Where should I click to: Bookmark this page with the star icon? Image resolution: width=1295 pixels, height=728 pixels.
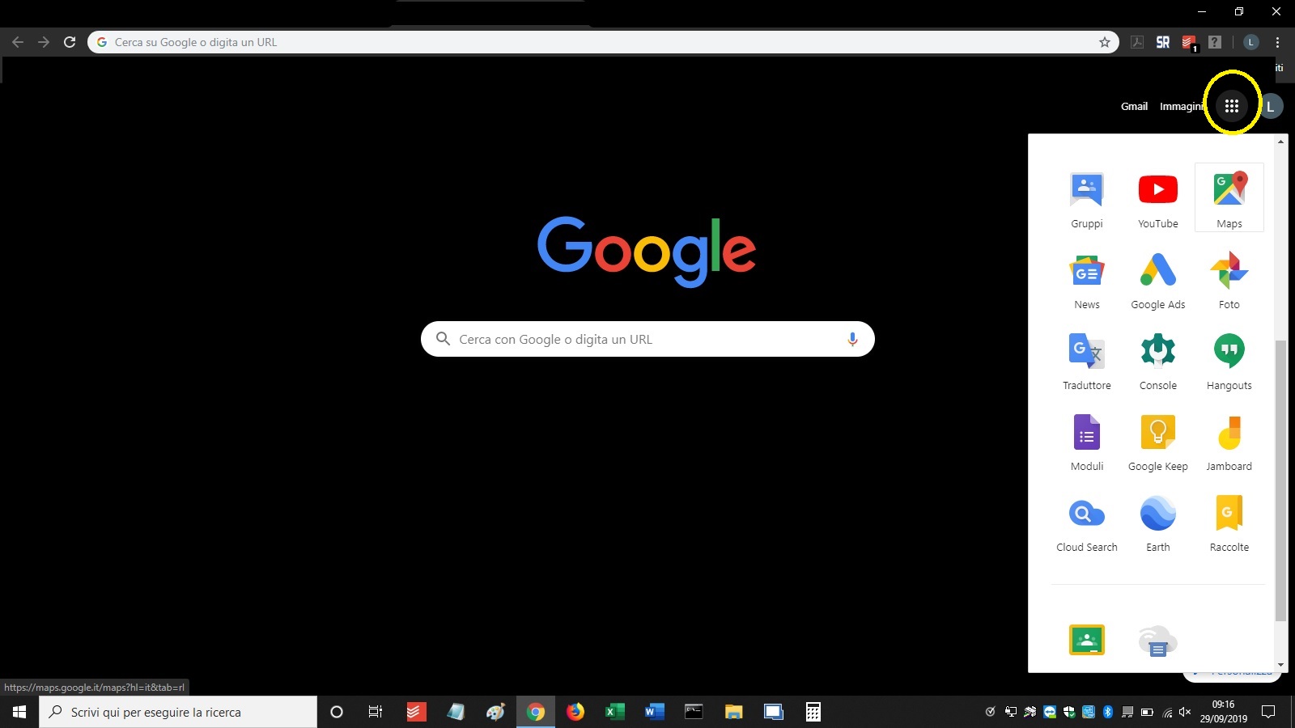[x=1104, y=42]
